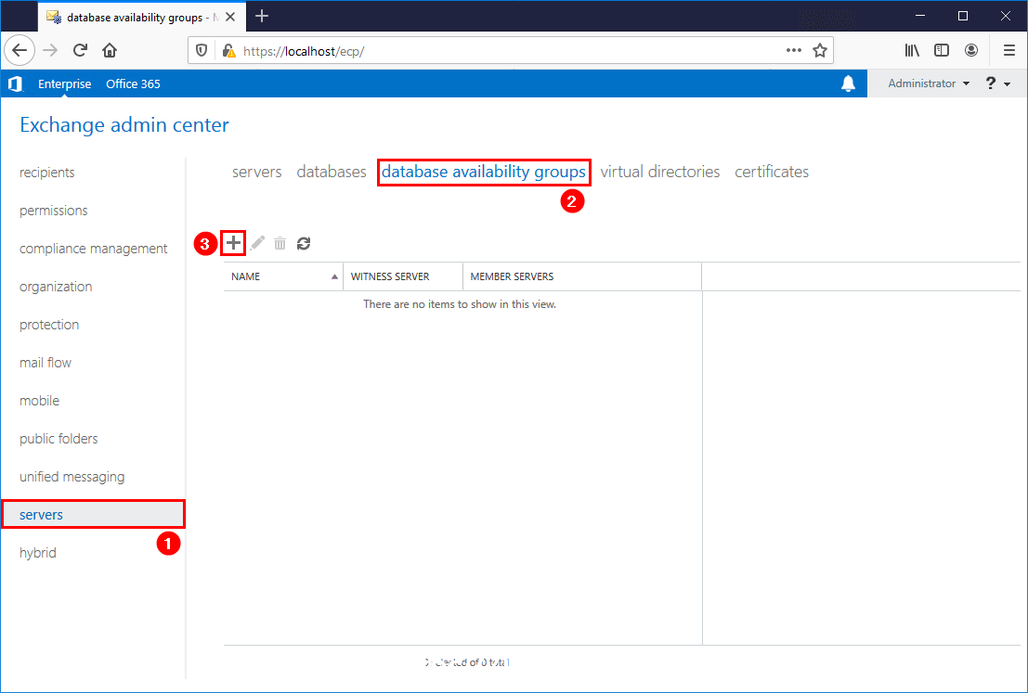Open the certificates sub-tab

pos(772,172)
